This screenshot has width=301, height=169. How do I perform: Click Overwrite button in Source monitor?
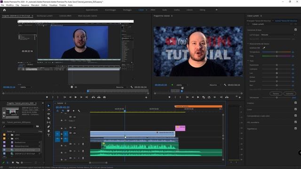click(x=99, y=97)
